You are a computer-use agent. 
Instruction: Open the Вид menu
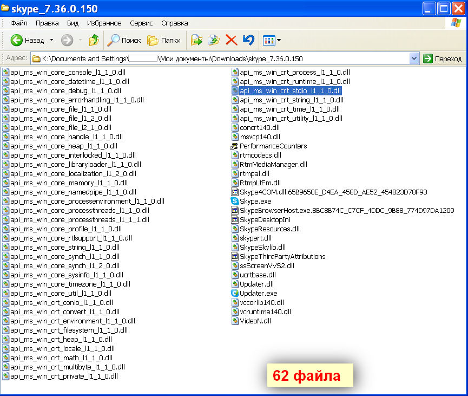point(73,23)
